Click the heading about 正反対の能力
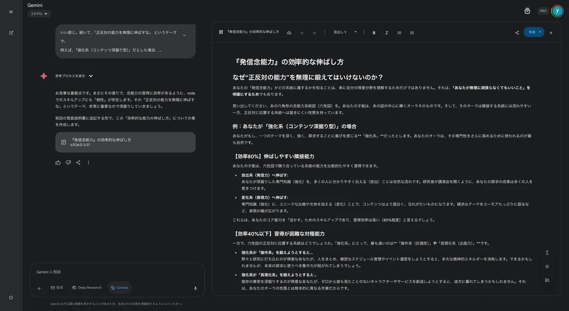569x311 pixels. click(308, 77)
